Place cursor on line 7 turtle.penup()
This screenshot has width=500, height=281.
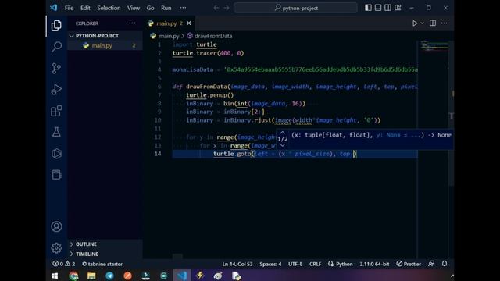click(x=210, y=95)
